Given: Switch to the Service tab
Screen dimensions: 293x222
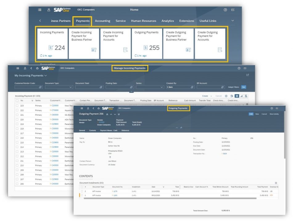Looking at the screenshot, I should coord(121,21).
